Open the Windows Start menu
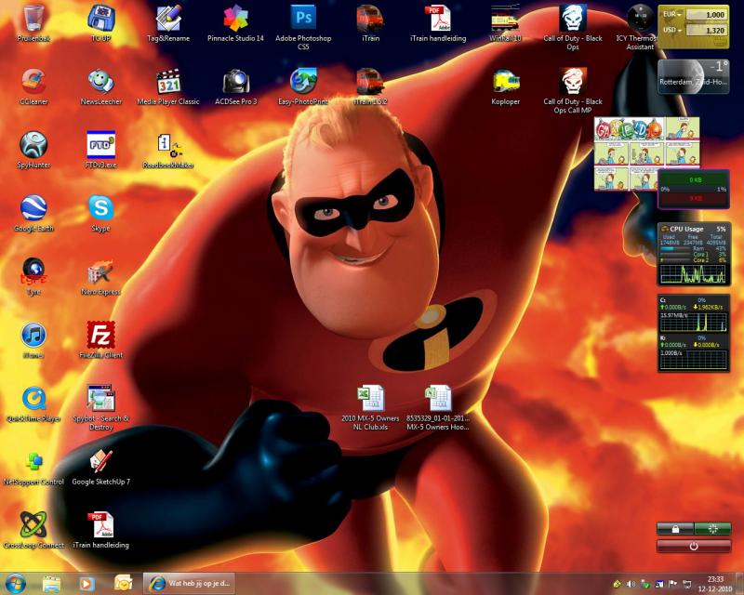The width and height of the screenshot is (744, 595). 15,584
